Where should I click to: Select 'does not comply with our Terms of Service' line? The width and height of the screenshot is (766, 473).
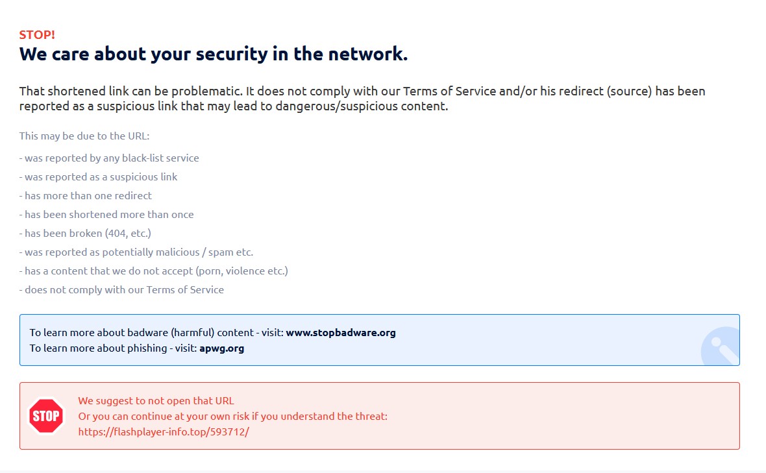coord(121,289)
